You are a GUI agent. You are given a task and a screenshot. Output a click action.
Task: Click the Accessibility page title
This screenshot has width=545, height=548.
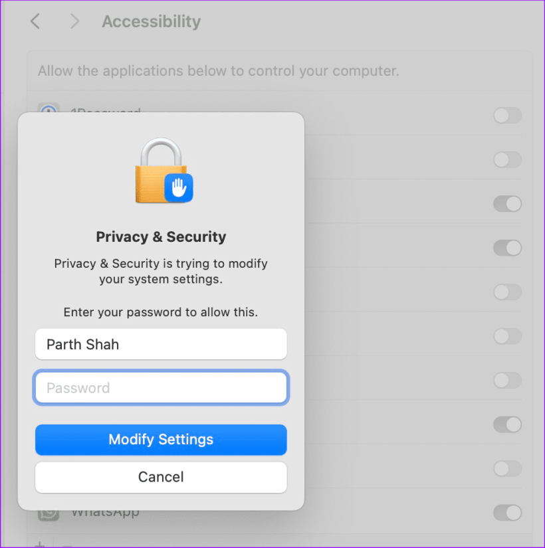point(151,21)
